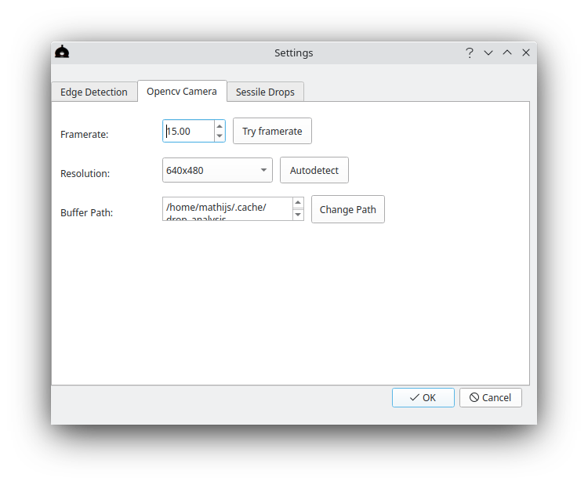Focus the Framerate value field

pyautogui.click(x=189, y=131)
